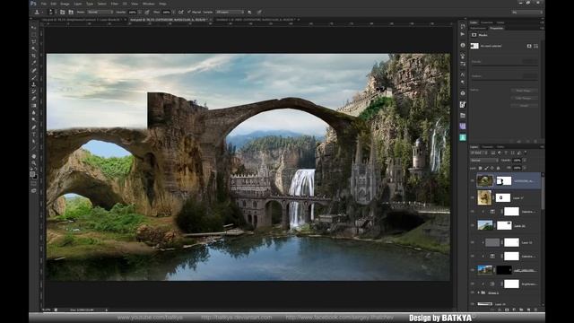This screenshot has width=574, height=323.
Task: Open the Clone Source panel from options bar
Action: coord(71,12)
